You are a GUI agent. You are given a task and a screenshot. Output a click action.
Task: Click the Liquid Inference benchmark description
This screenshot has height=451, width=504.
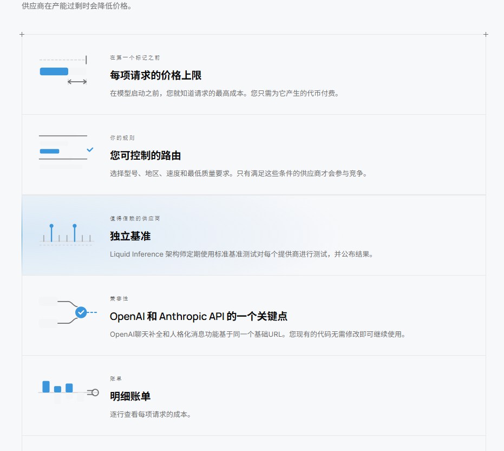point(241,254)
